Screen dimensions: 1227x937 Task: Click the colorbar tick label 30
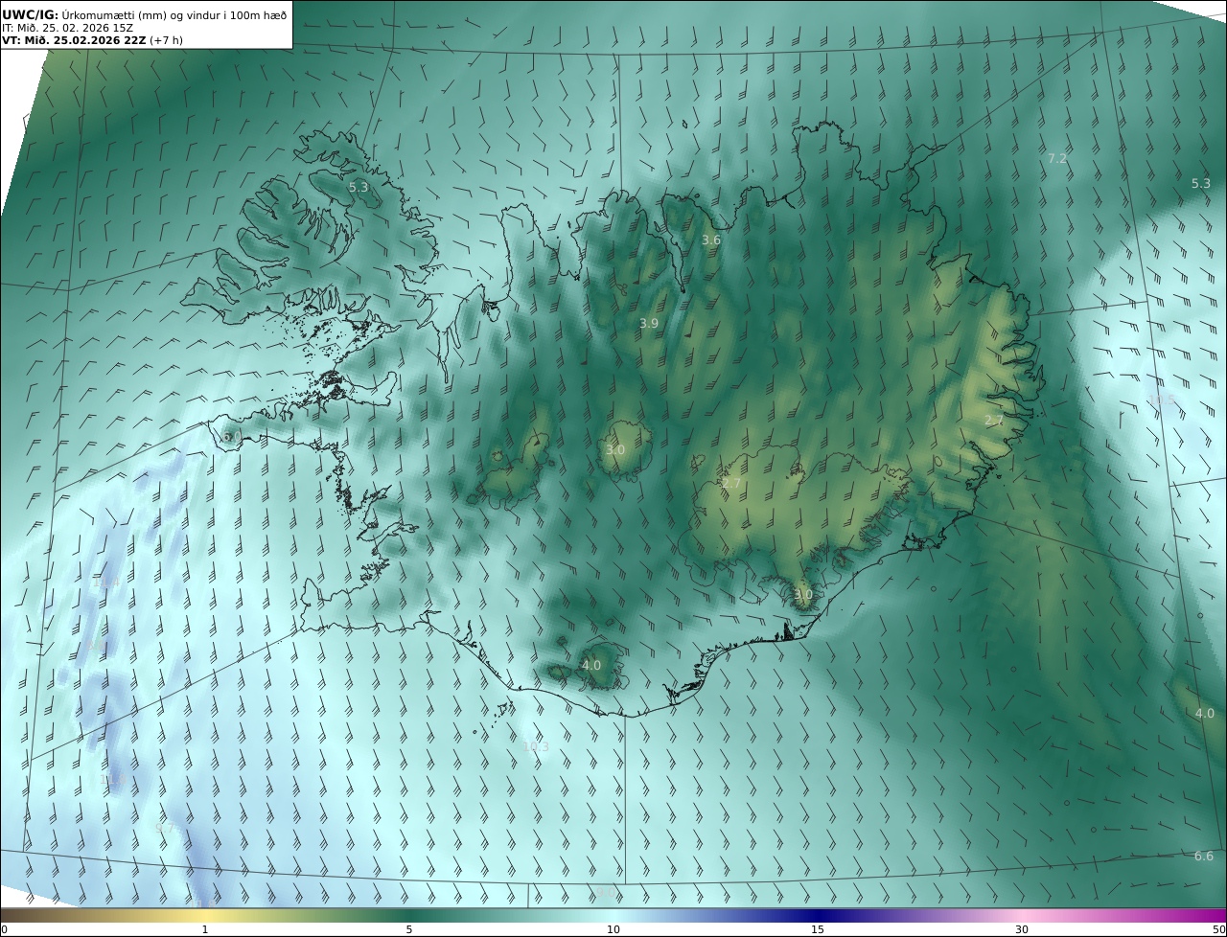tap(1022, 930)
